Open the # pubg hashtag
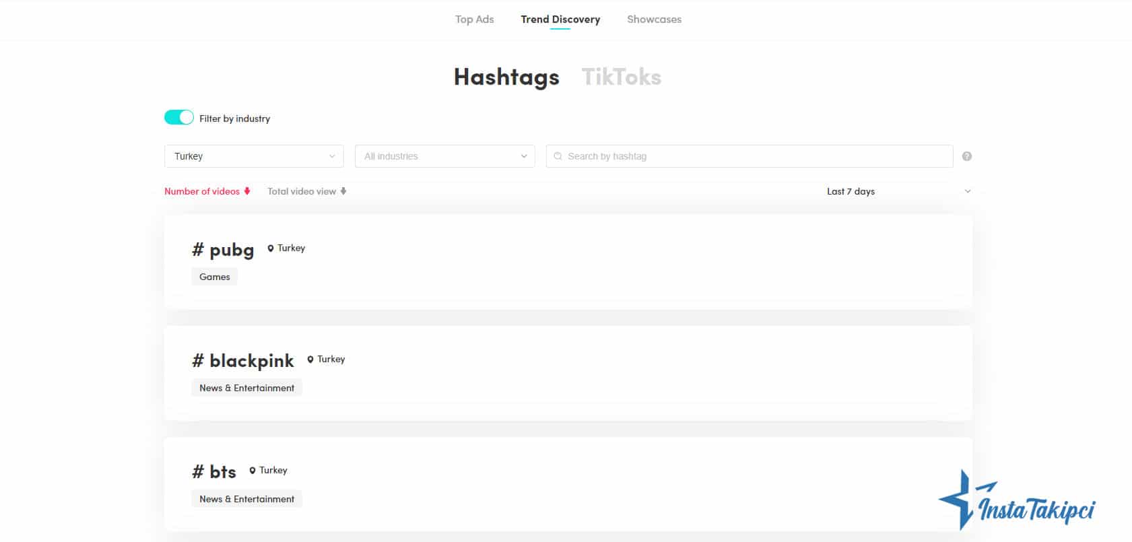Image resolution: width=1132 pixels, height=542 pixels. point(223,250)
